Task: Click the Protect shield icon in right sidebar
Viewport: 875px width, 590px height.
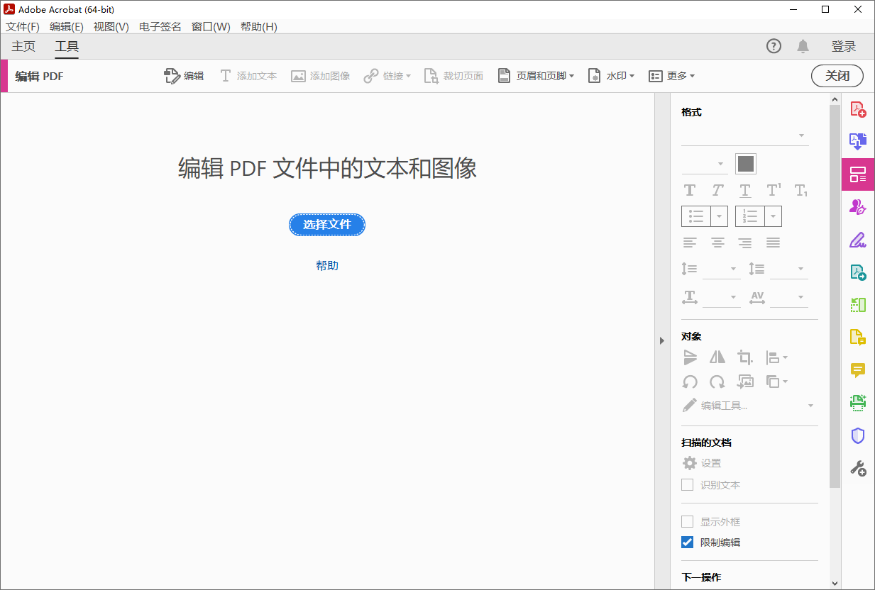Action: pos(858,435)
